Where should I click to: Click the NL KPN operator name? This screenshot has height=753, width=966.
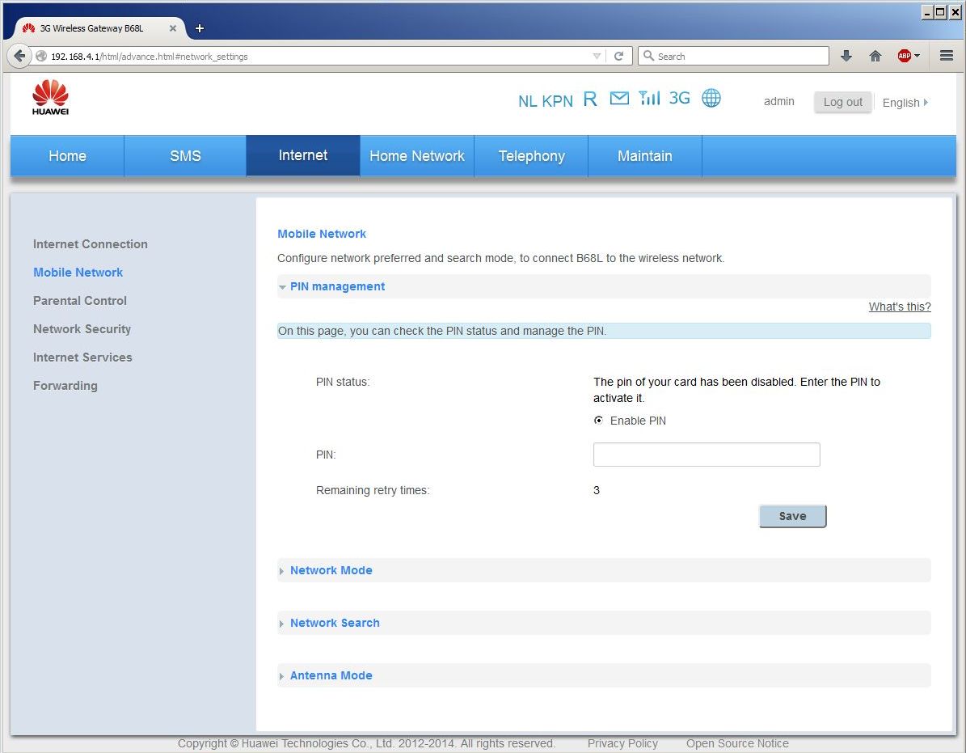545,101
